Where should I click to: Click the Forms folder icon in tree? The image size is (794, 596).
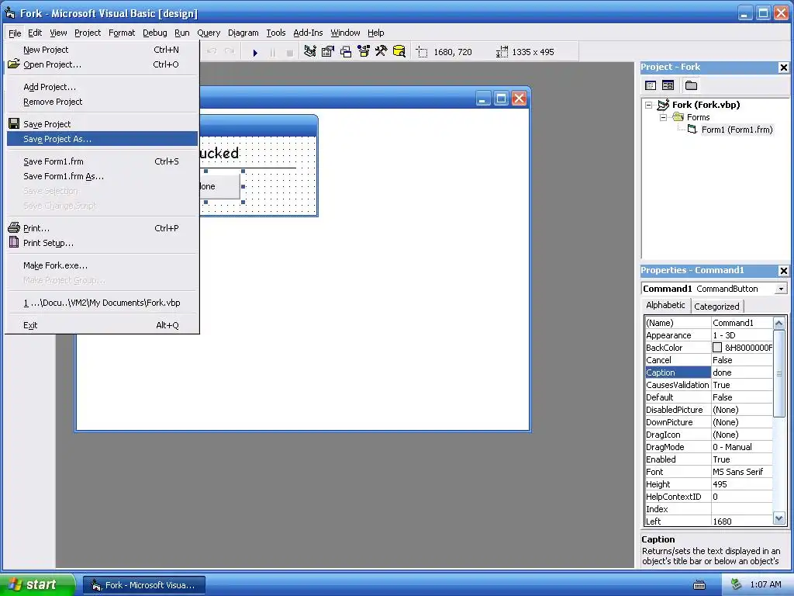click(678, 117)
